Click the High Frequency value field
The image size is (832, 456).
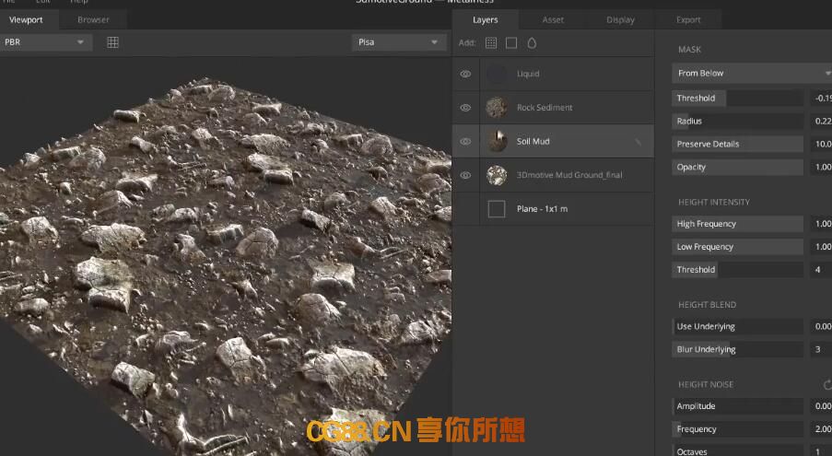coord(821,224)
